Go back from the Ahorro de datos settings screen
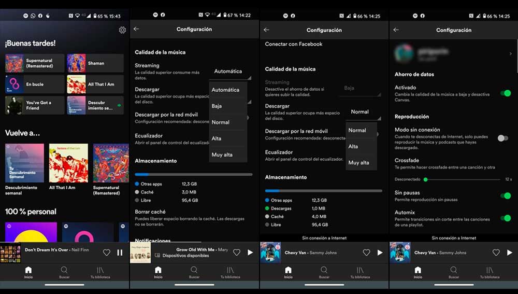Image resolution: width=518 pixels, height=294 pixels. [x=396, y=30]
